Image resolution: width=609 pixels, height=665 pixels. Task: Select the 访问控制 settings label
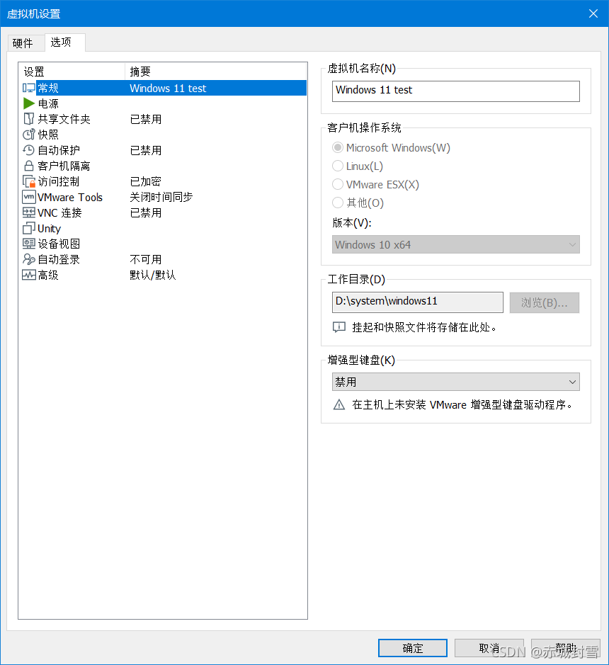tap(59, 181)
